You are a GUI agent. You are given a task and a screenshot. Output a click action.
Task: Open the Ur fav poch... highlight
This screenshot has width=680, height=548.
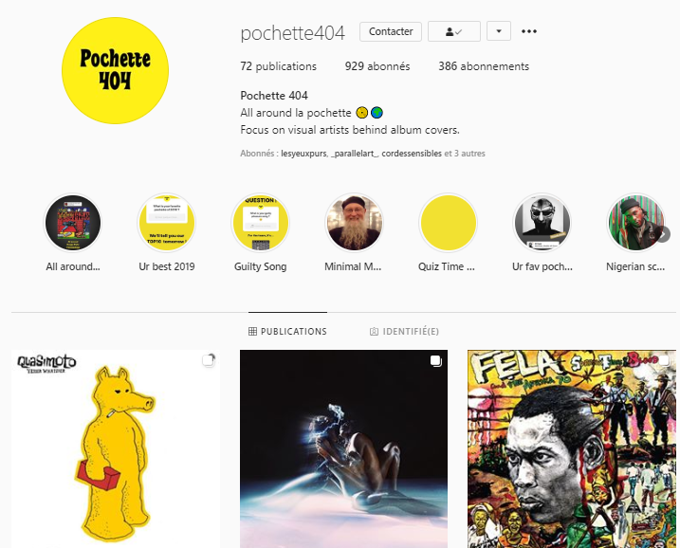542,223
